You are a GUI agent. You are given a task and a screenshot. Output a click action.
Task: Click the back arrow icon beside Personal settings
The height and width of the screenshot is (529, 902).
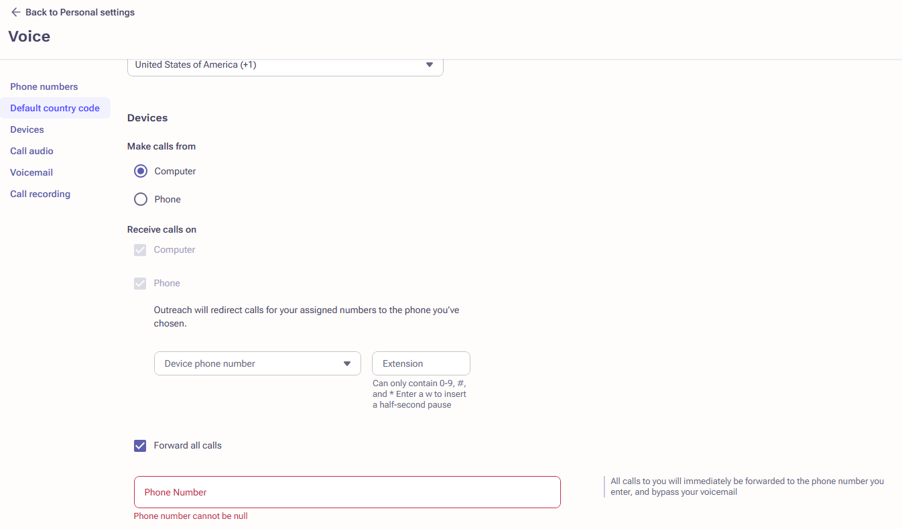click(x=15, y=12)
